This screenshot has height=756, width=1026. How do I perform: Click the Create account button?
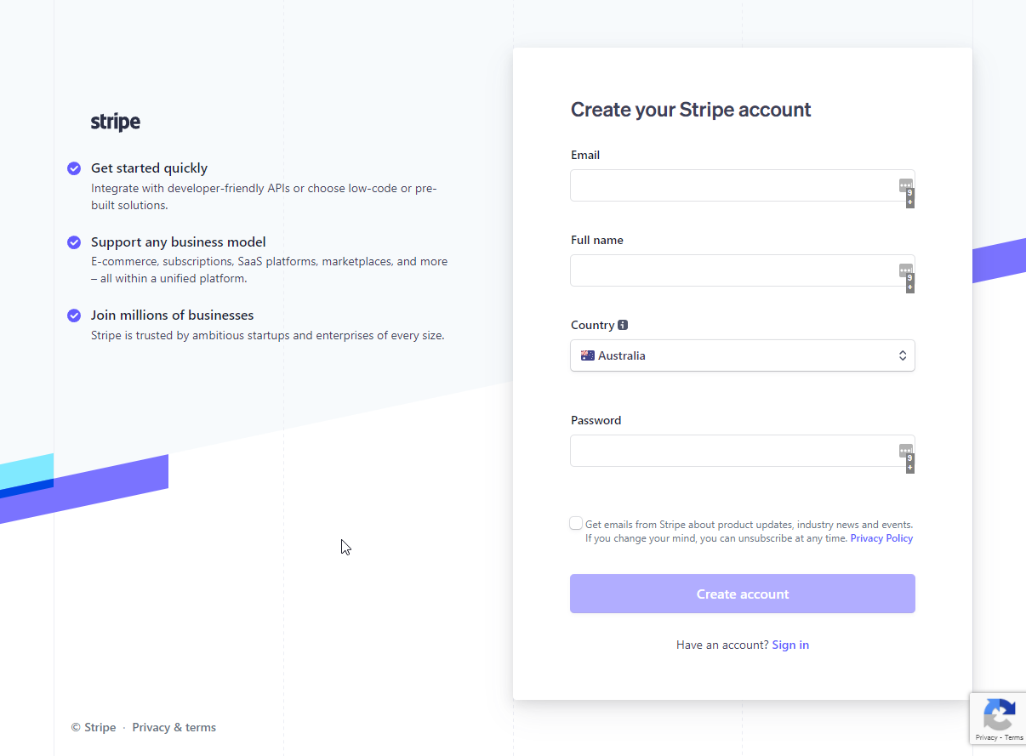click(x=743, y=594)
